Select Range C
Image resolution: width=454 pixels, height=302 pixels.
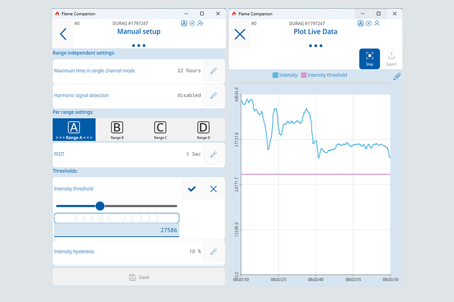(x=160, y=129)
